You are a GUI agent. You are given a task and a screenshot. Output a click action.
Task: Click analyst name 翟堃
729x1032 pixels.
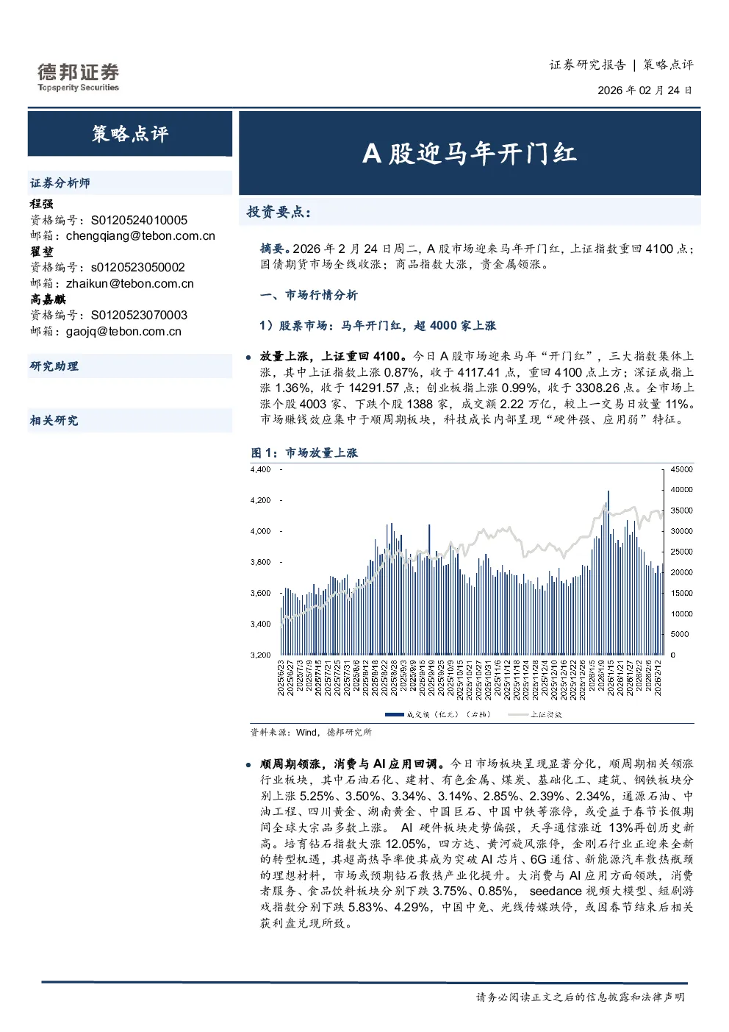41,252
